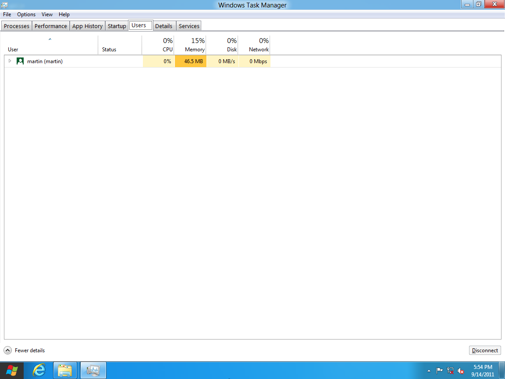Click the Task Manager taskbar button
The width and height of the screenshot is (505, 379).
[93, 371]
